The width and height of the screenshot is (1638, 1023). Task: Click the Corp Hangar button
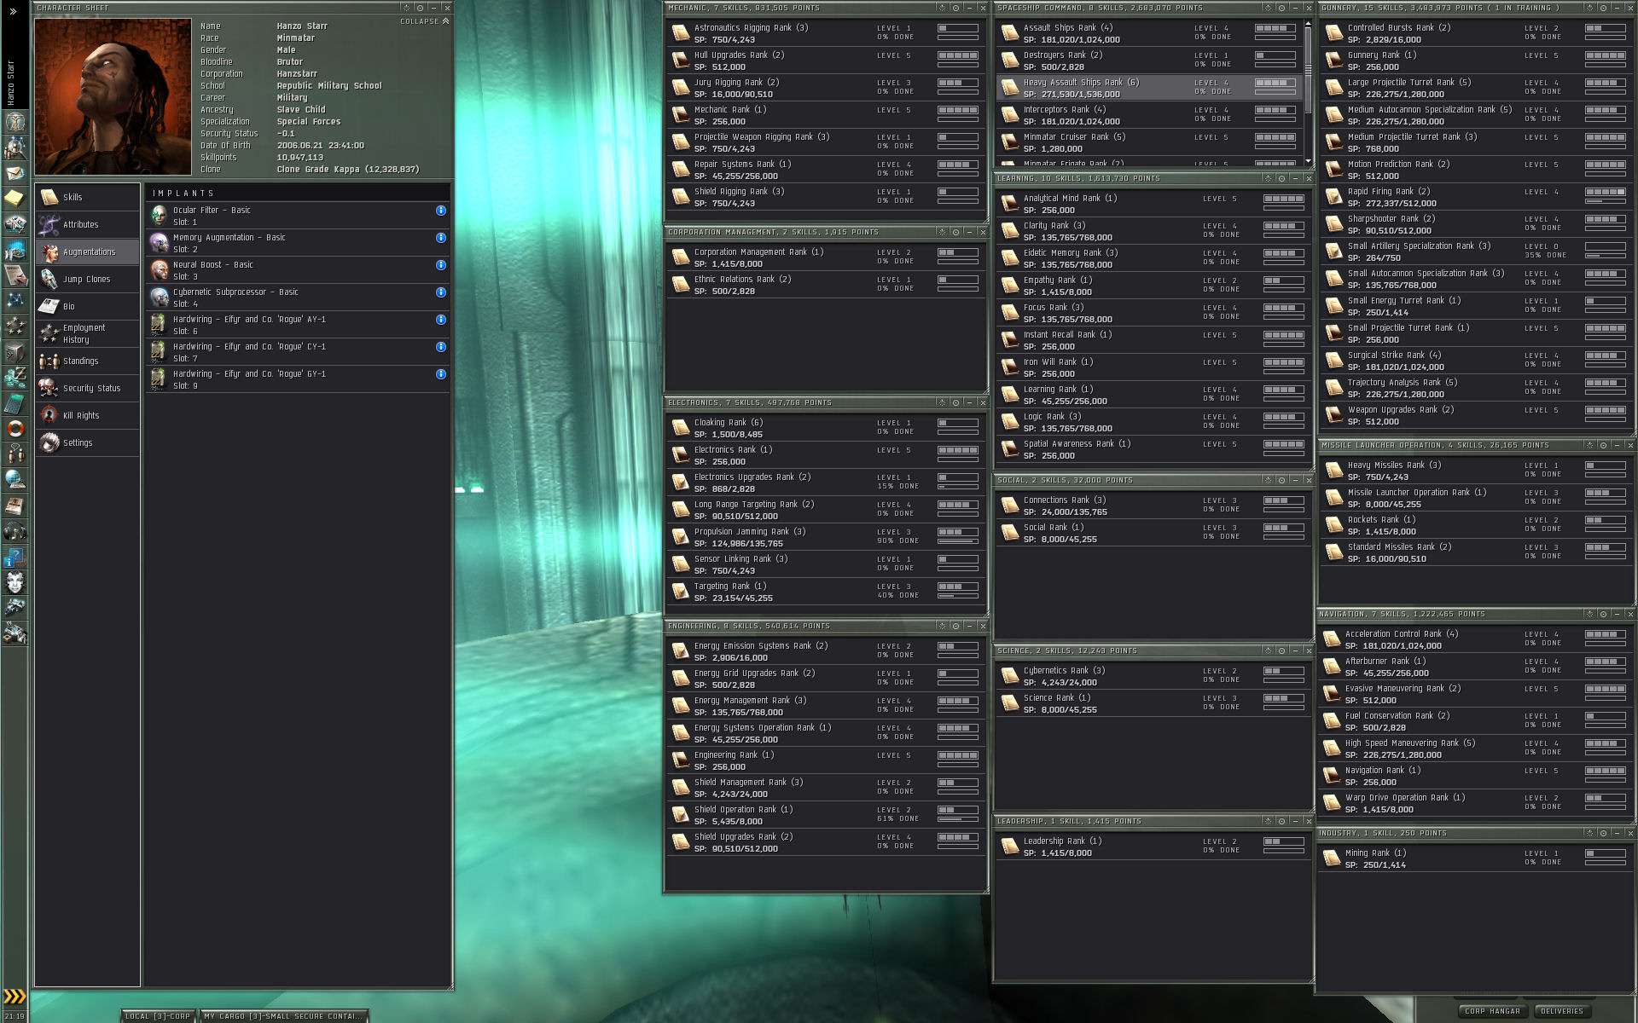pyautogui.click(x=1492, y=1011)
